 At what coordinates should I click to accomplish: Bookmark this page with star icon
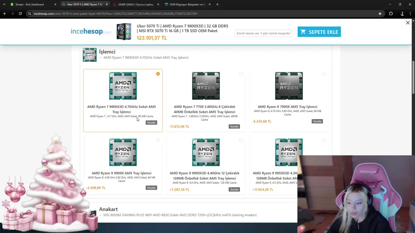(380, 14)
